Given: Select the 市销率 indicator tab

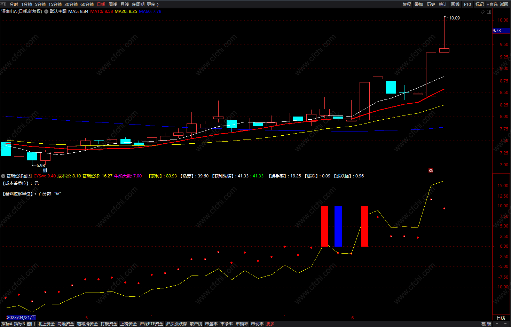Looking at the screenshot, I should pyautogui.click(x=242, y=324).
